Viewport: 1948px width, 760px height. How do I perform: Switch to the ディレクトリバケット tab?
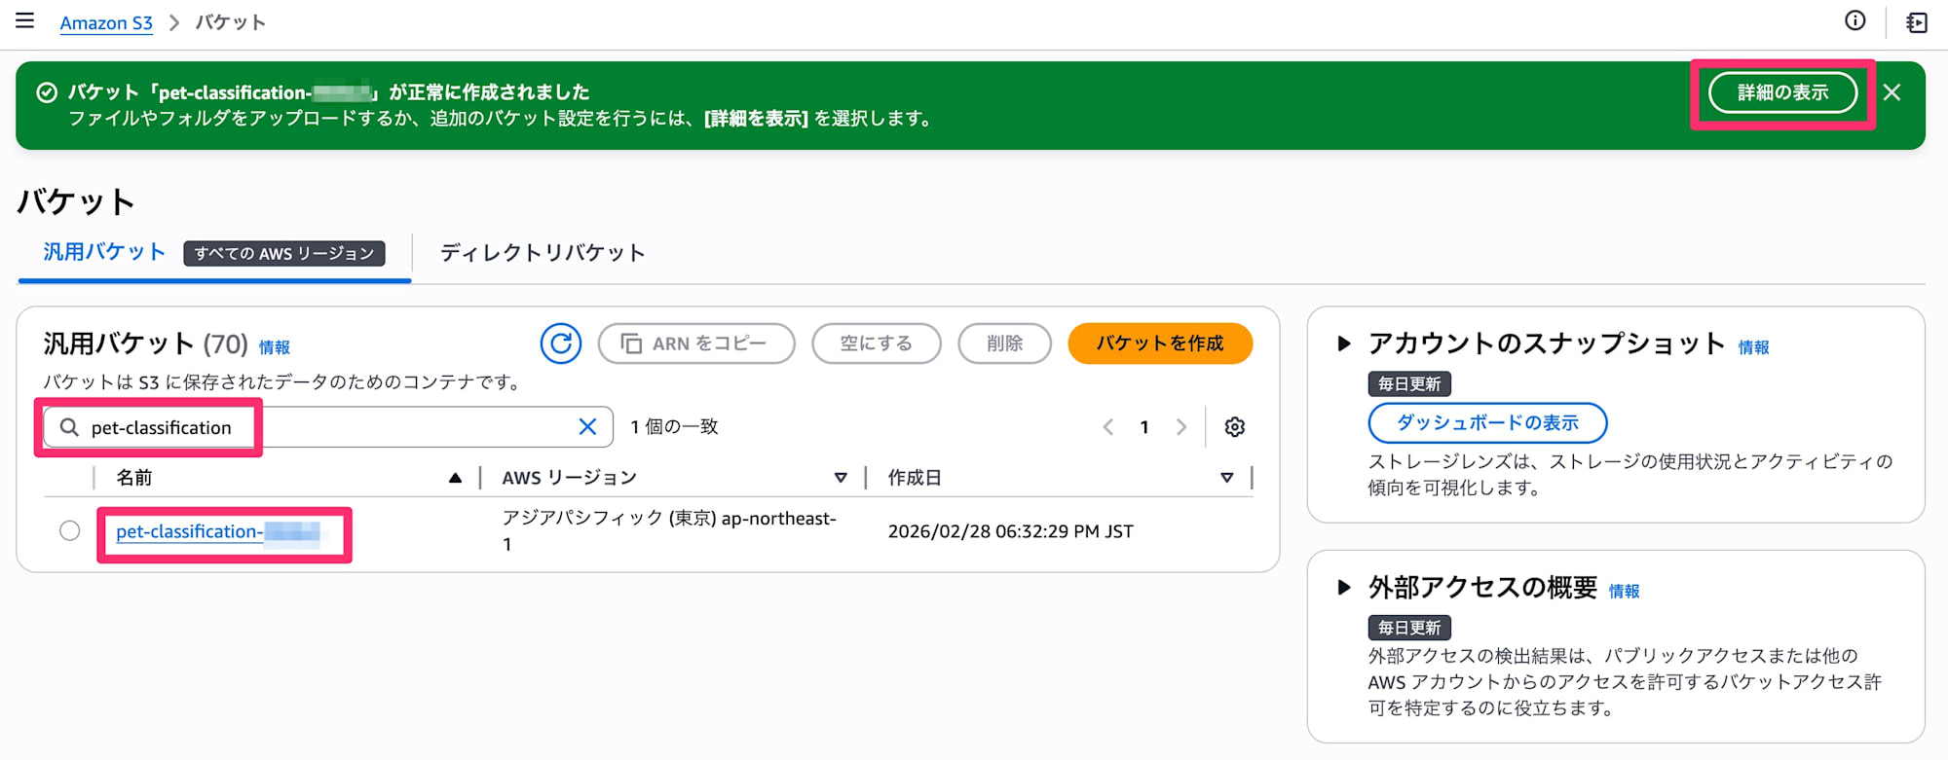click(x=543, y=253)
